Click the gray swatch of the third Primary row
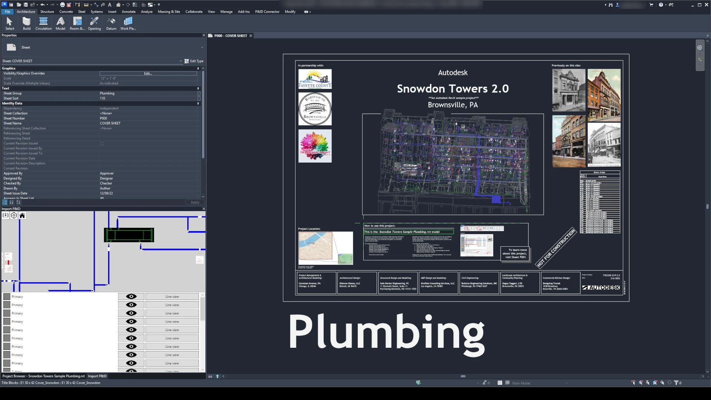The width and height of the screenshot is (711, 400). tap(7, 313)
